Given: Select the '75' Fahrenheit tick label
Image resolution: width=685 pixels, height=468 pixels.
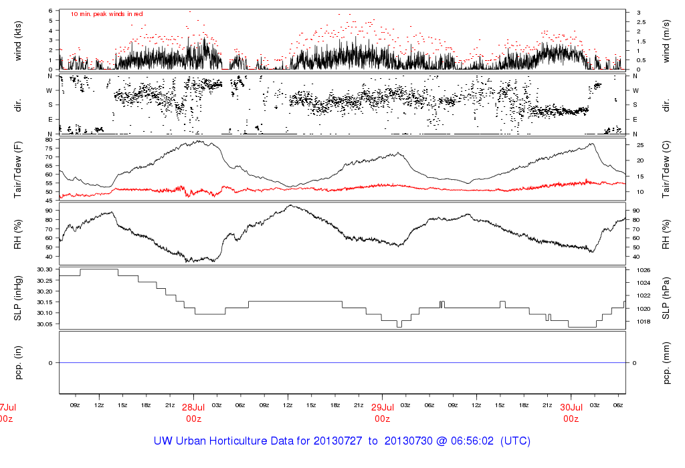Looking at the screenshot, I should point(49,148).
